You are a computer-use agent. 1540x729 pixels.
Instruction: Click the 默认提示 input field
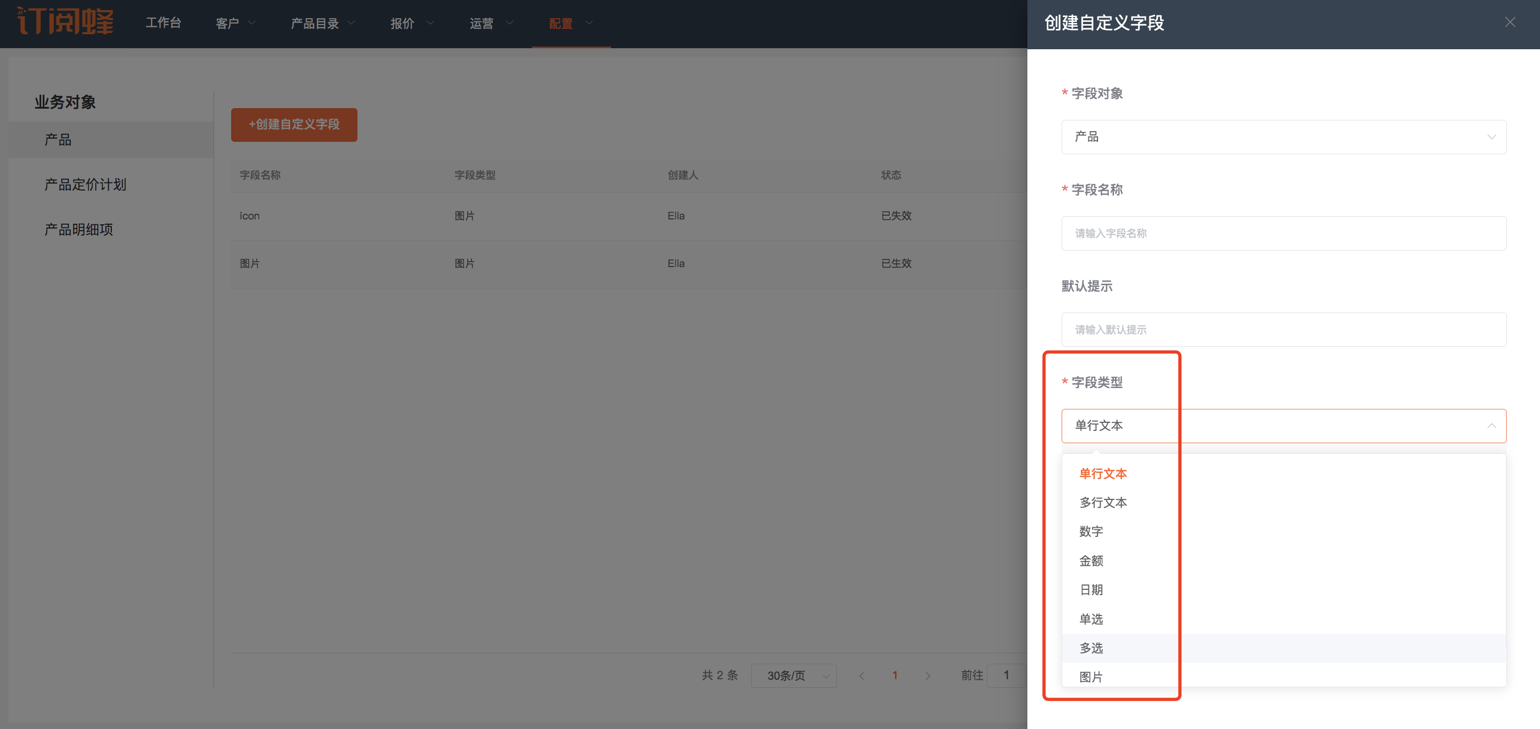[x=1283, y=330]
